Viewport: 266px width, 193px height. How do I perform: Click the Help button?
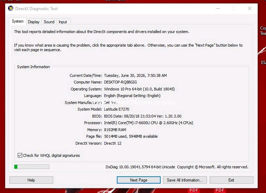[31, 180]
